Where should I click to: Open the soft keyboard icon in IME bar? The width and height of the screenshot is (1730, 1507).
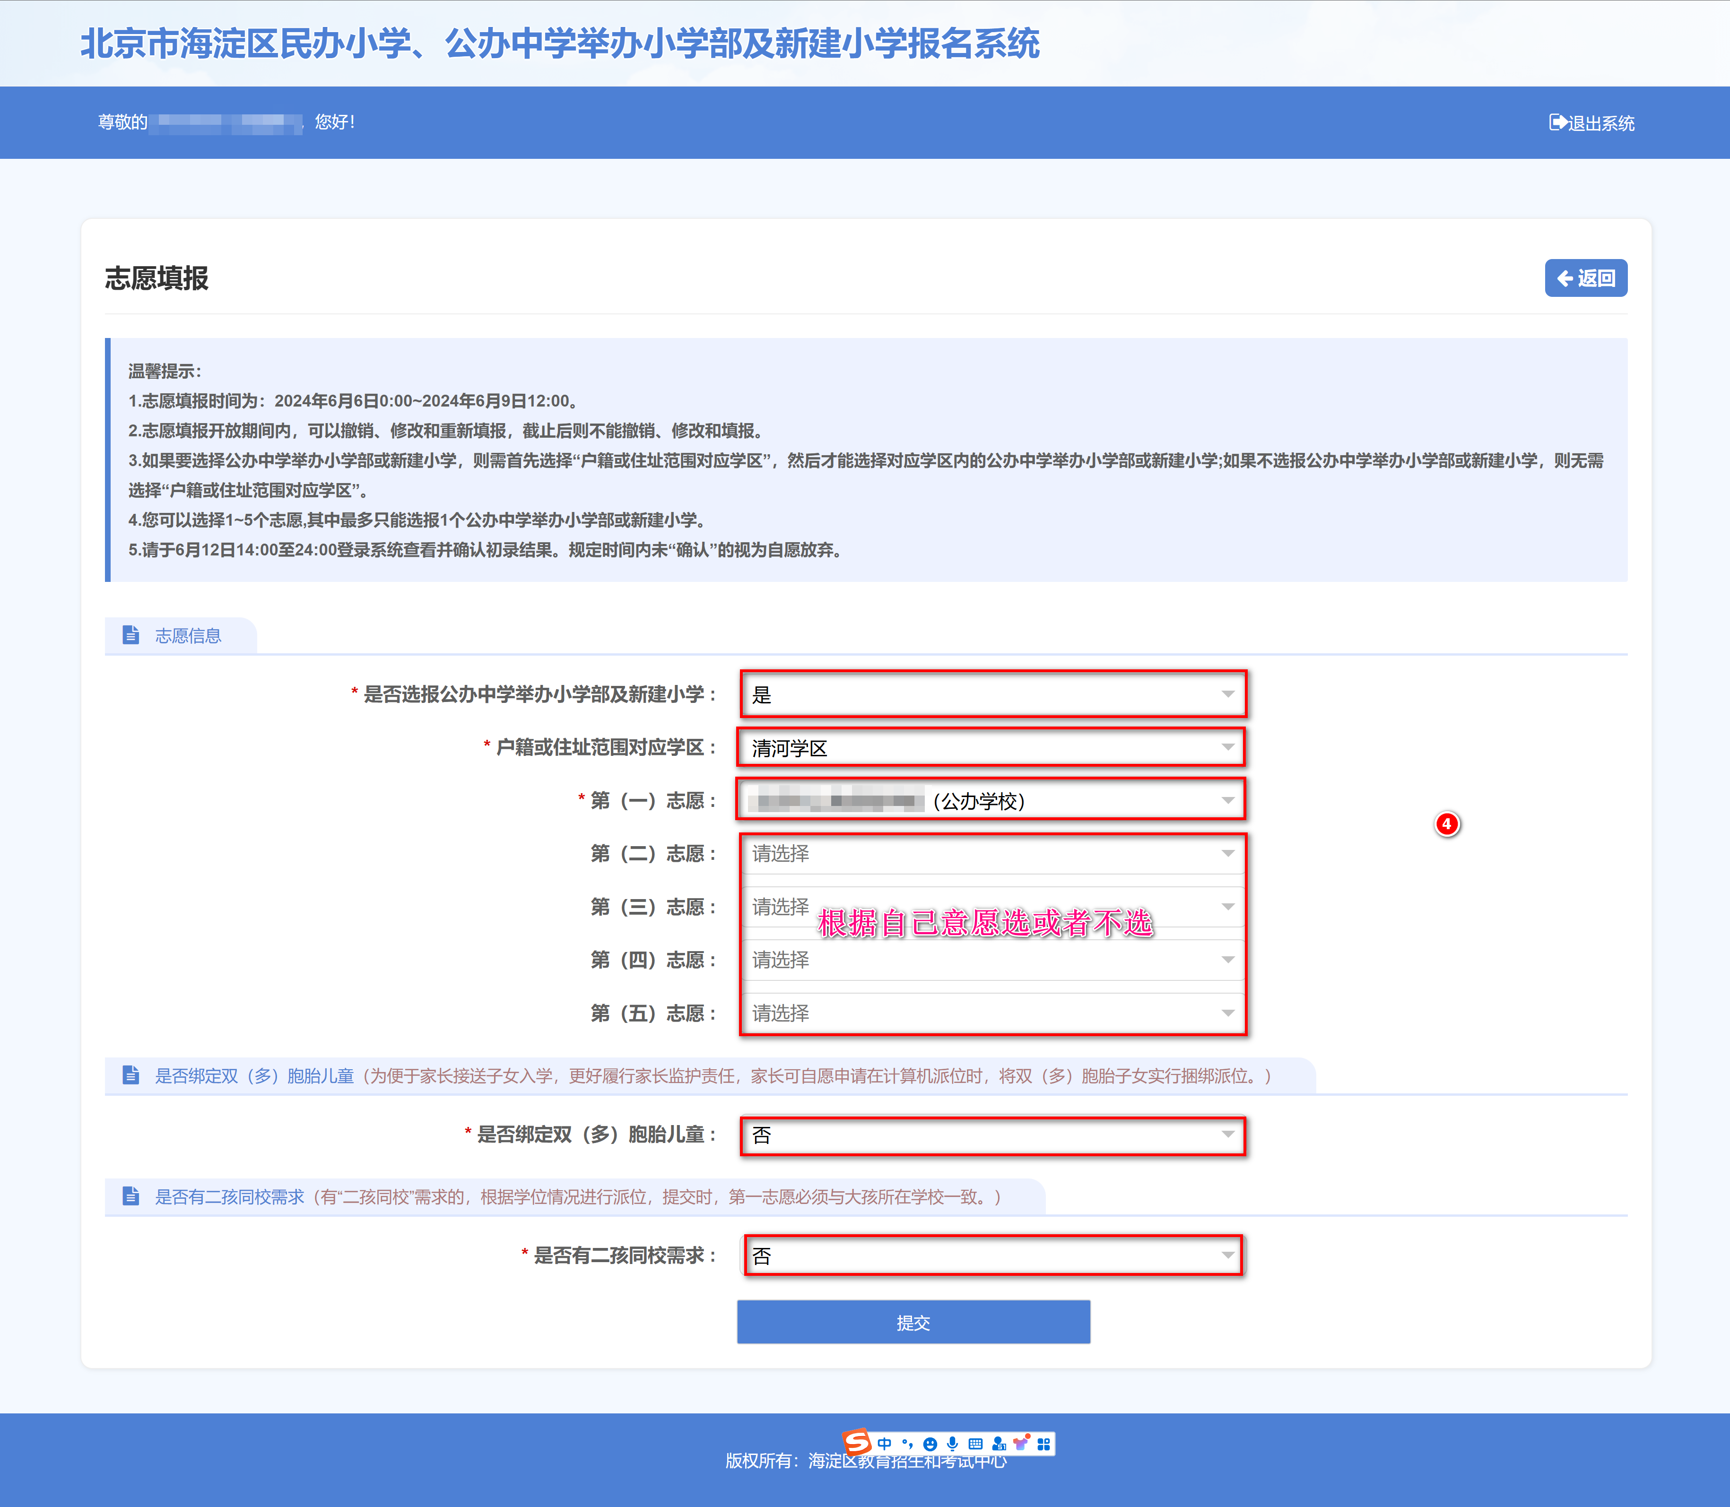tap(975, 1443)
